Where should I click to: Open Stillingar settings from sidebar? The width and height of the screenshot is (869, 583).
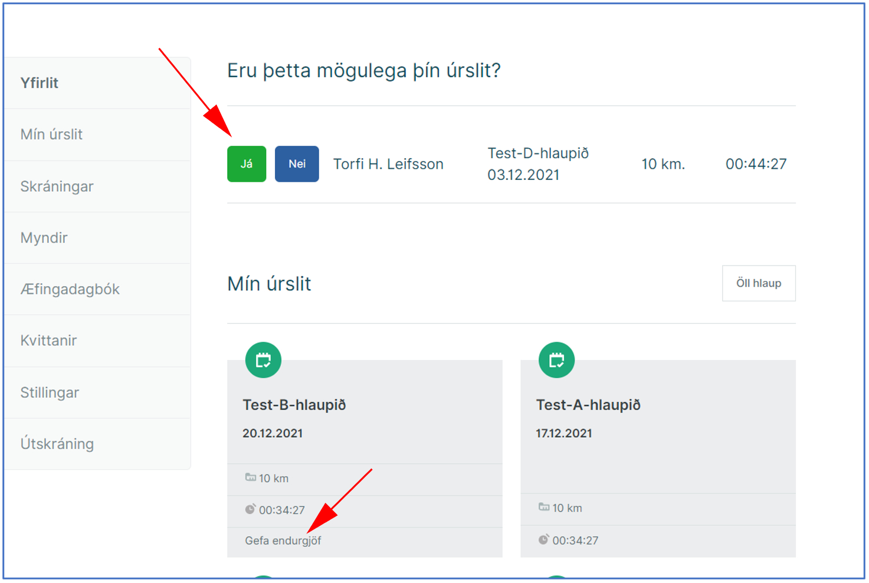pos(50,392)
